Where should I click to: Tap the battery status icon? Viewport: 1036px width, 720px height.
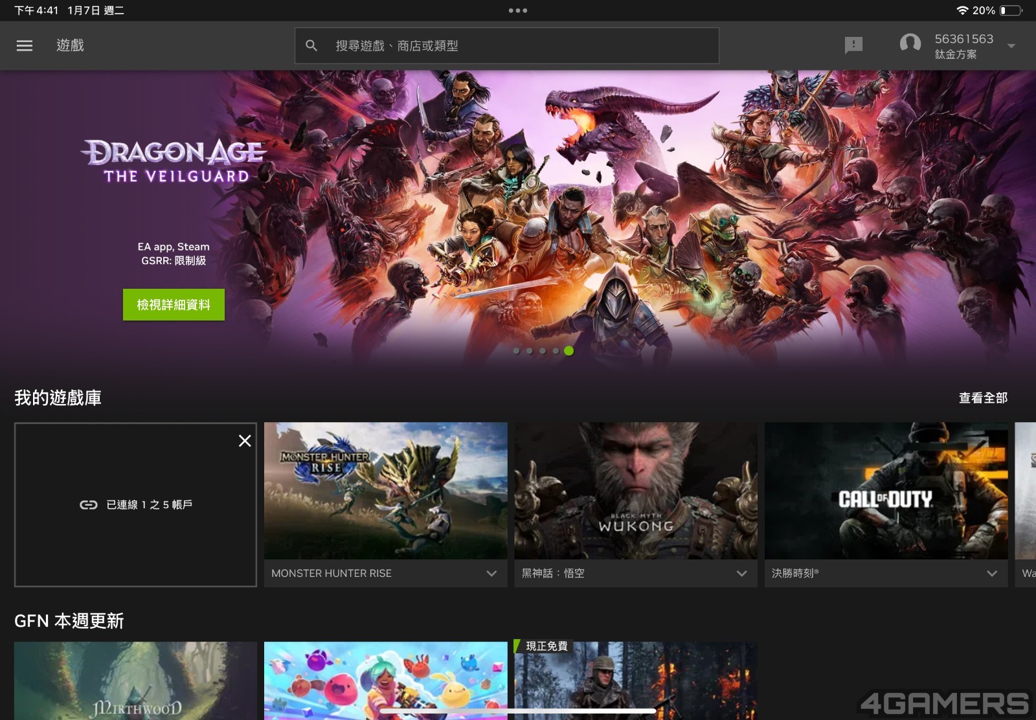pyautogui.click(x=1011, y=10)
